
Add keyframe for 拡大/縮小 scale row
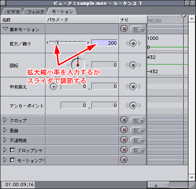[x=133, y=43]
